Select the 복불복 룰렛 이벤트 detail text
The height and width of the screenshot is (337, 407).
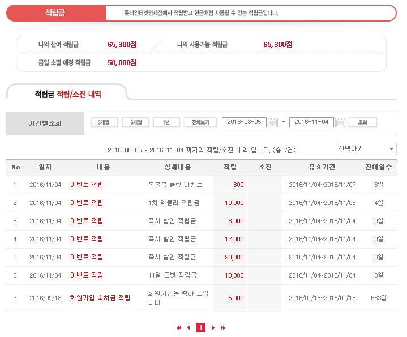click(x=175, y=185)
